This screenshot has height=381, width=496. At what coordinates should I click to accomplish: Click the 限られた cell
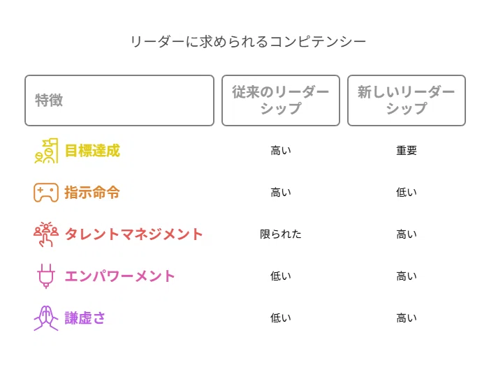pyautogui.click(x=281, y=234)
